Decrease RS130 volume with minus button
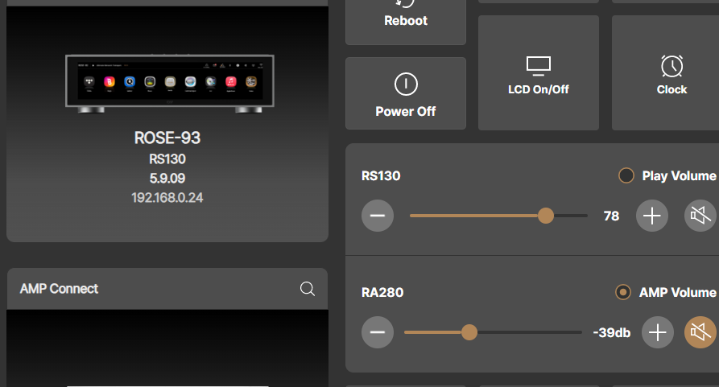The image size is (719, 387). (x=378, y=216)
